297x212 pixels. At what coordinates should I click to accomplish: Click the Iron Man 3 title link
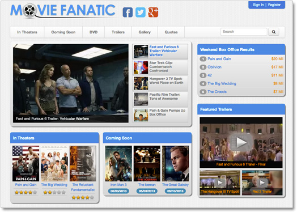click(118, 185)
